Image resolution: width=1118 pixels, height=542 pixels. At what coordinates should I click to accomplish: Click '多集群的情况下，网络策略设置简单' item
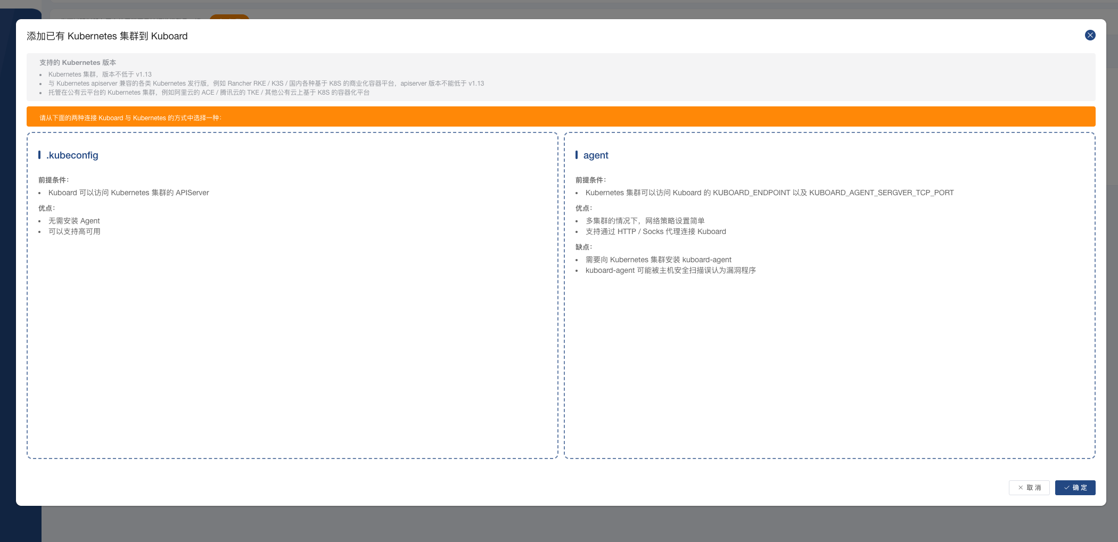point(645,221)
